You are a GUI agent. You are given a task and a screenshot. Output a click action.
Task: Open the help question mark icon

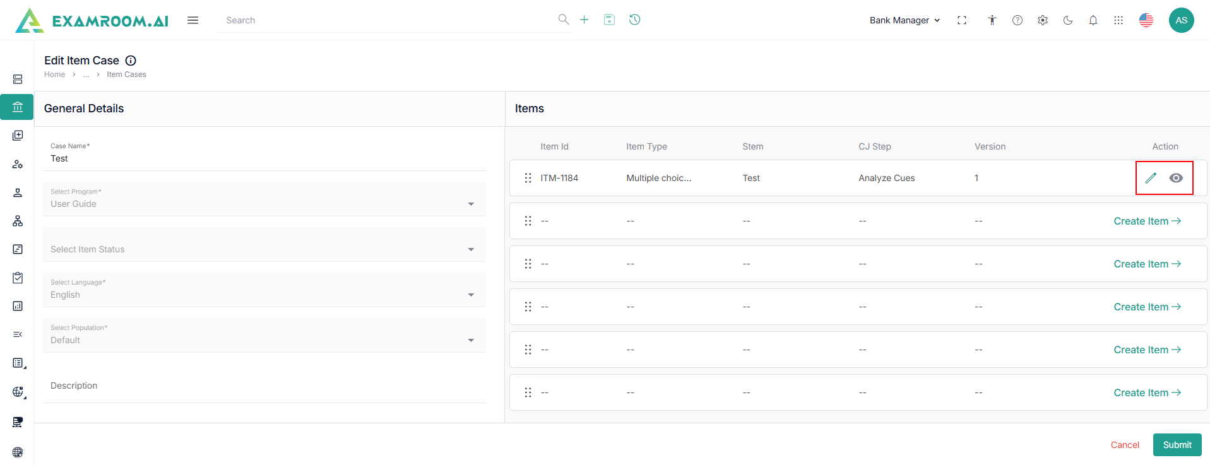point(1017,20)
